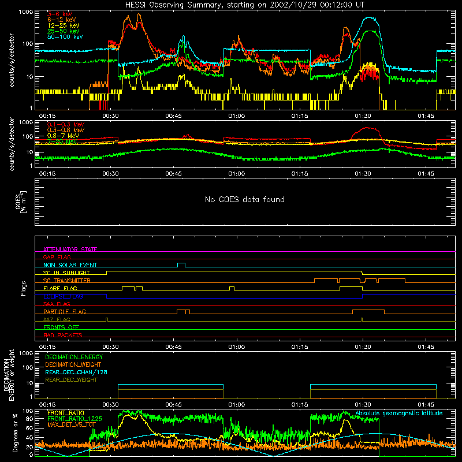Click 00:30 tick label under the Flags panel
Screen dimensions: 462x462
coord(110,347)
